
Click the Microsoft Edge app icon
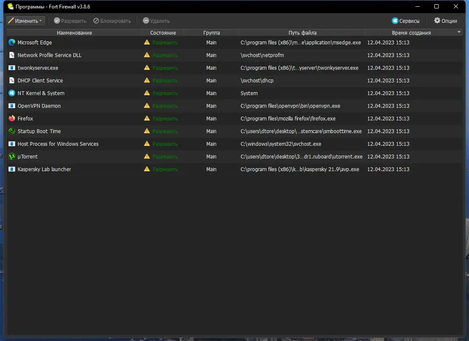[x=12, y=43]
